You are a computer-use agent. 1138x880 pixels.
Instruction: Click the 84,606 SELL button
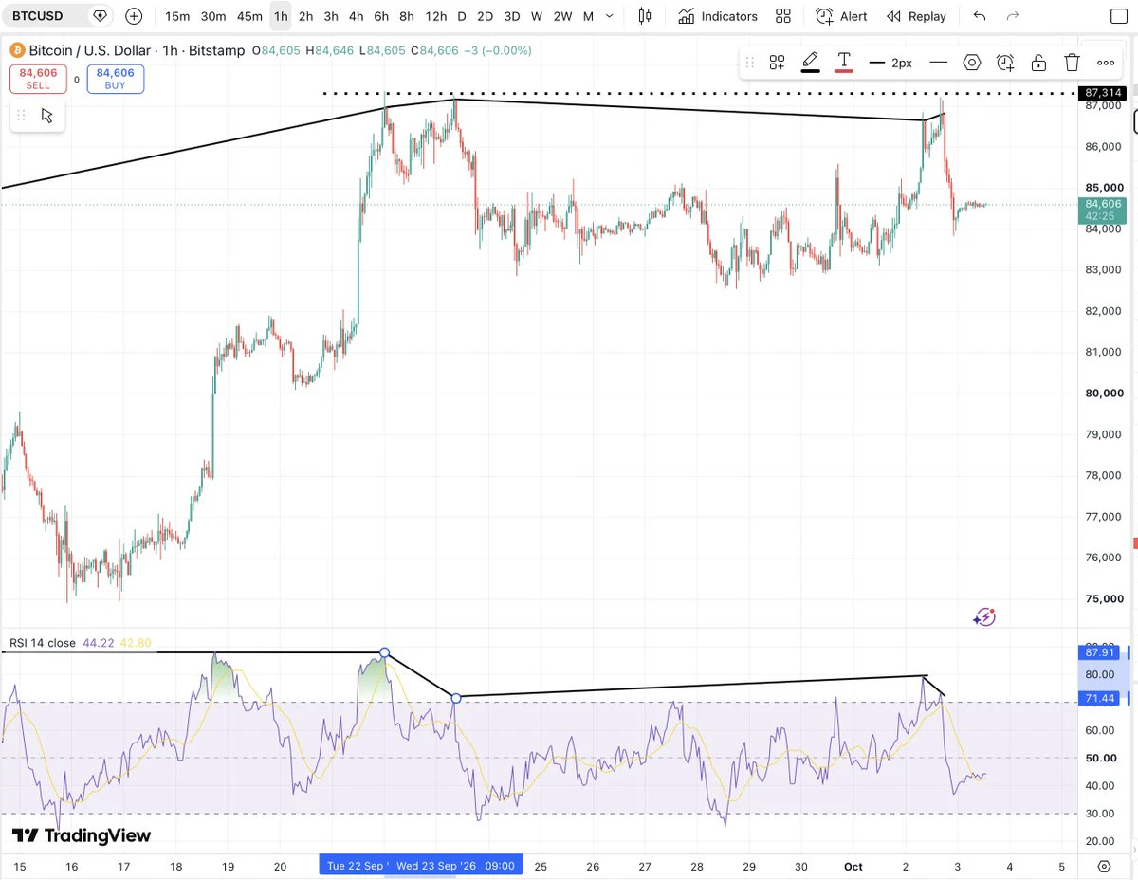[x=38, y=79]
